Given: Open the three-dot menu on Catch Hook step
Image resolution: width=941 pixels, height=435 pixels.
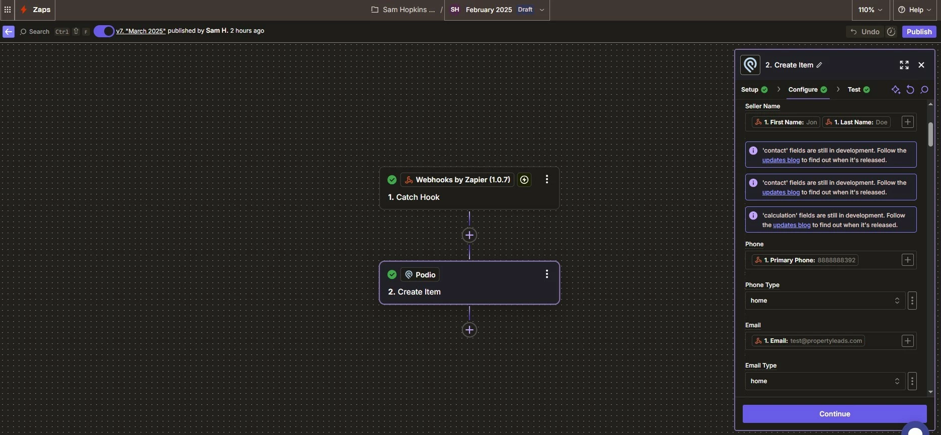Looking at the screenshot, I should (547, 179).
